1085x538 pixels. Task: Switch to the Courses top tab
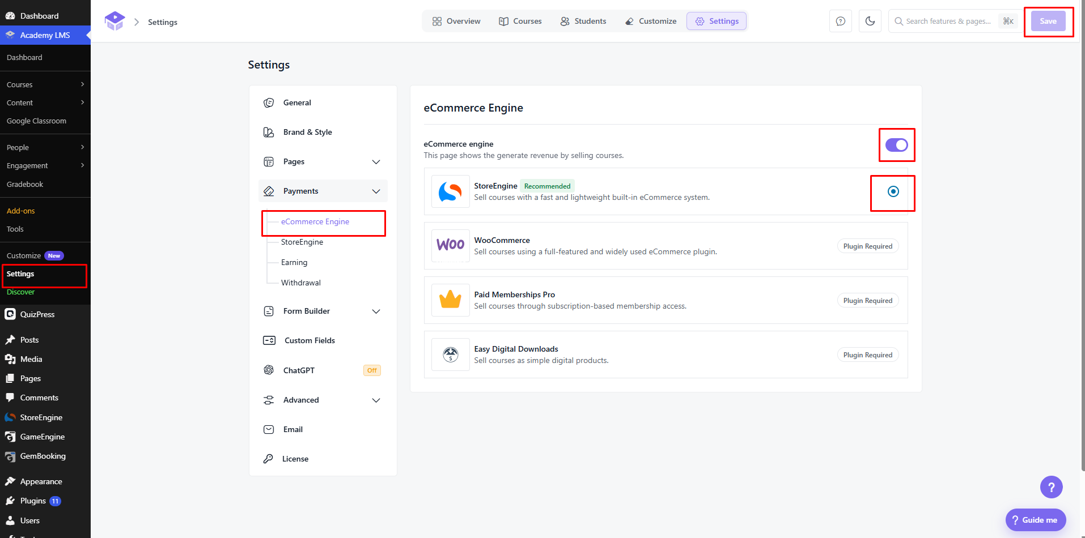click(520, 21)
